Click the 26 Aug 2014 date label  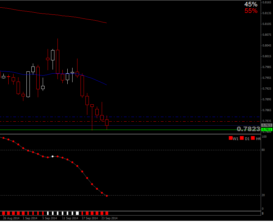coord(11,218)
